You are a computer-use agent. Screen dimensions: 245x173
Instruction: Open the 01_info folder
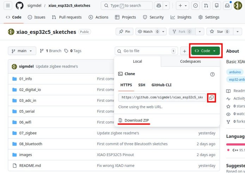coord(25,79)
